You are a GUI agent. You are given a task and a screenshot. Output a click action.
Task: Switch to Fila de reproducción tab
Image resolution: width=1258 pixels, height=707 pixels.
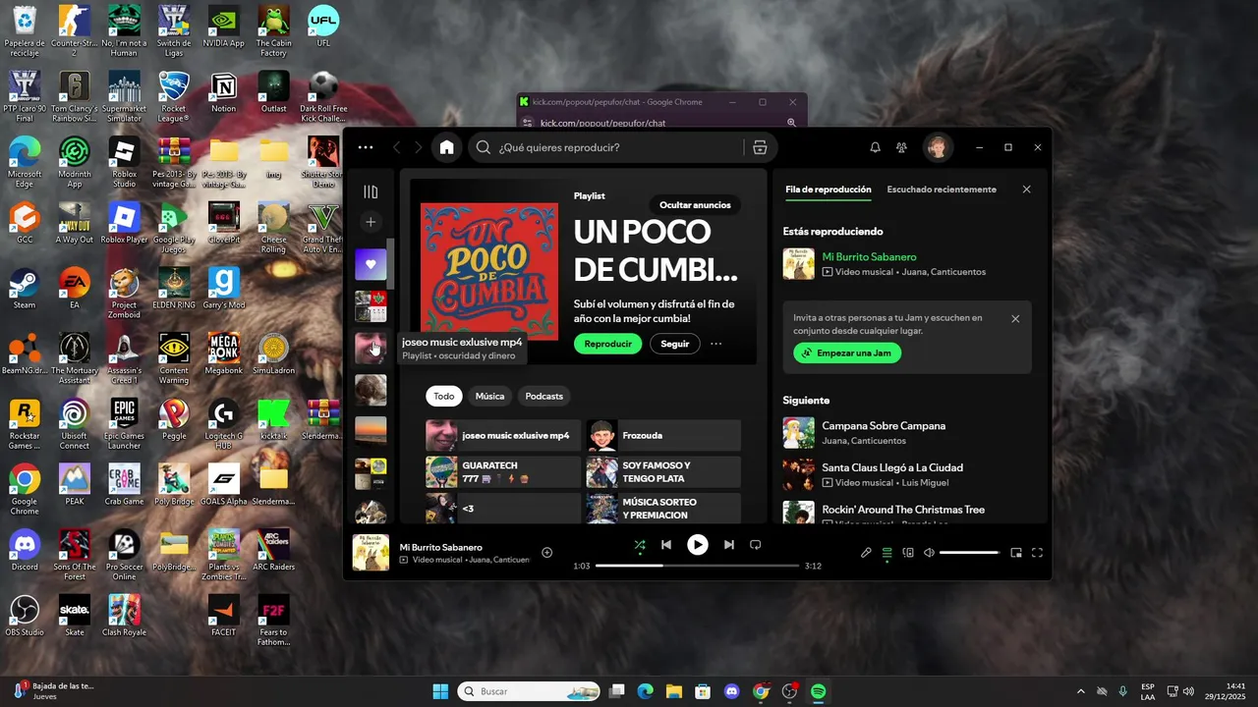(x=829, y=190)
